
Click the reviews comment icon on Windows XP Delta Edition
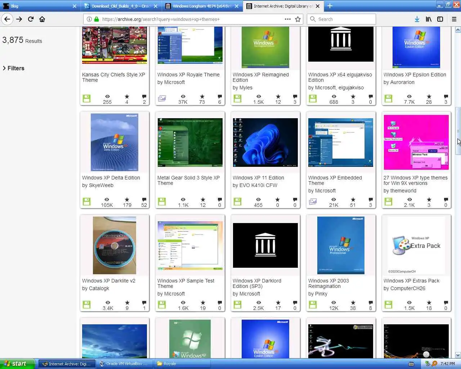tap(144, 200)
